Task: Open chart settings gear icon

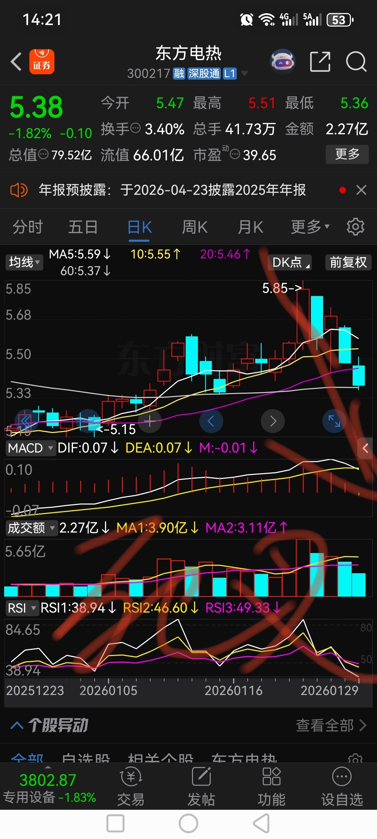Action: (x=355, y=227)
